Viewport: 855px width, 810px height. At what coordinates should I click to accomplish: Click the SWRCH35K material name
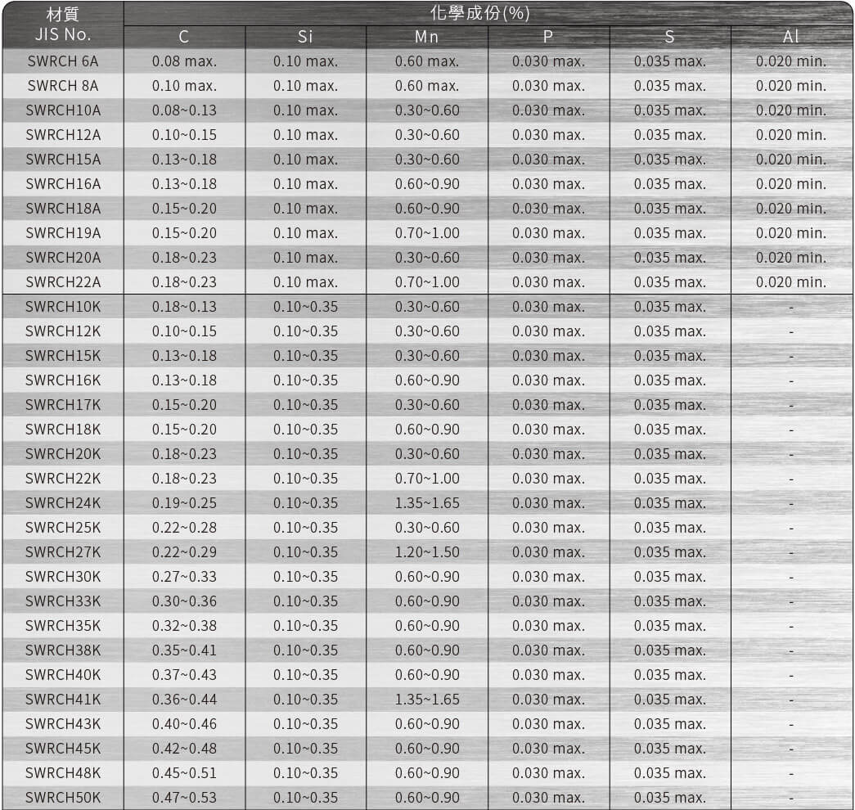click(x=63, y=626)
